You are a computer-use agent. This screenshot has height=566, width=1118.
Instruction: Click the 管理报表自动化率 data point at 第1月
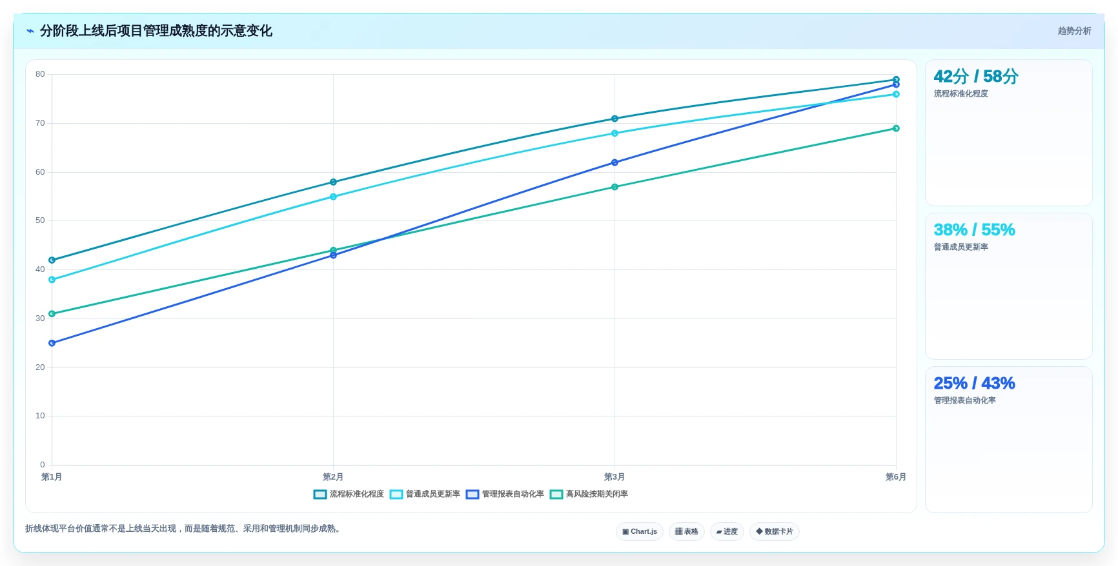(x=52, y=344)
